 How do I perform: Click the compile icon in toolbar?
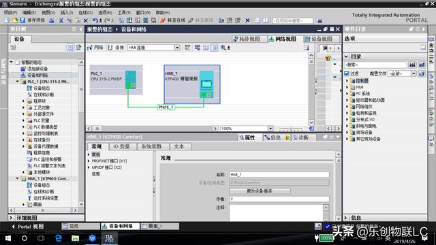point(121,20)
